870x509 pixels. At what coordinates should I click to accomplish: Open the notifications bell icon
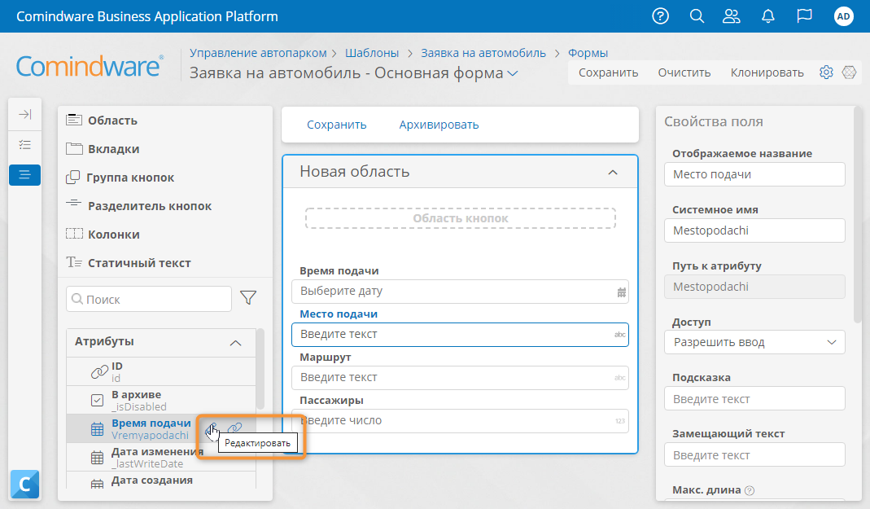768,16
